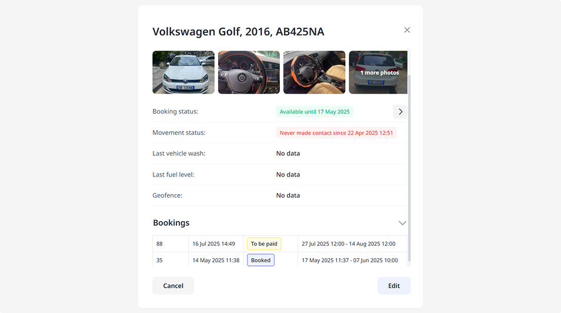
Task: Click the Cancel button
Action: (x=173, y=286)
